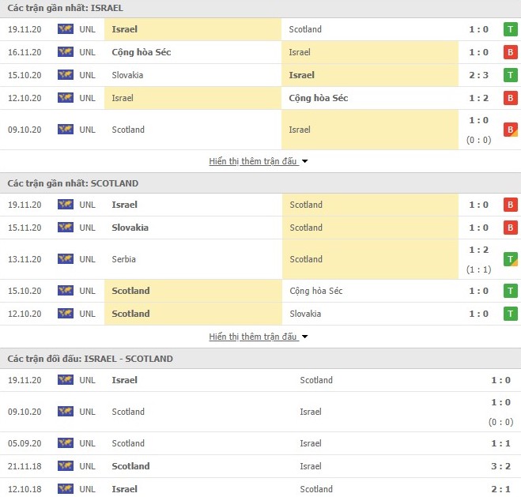Click date 12.10.18 in head-to-head section

pyautogui.click(x=25, y=489)
